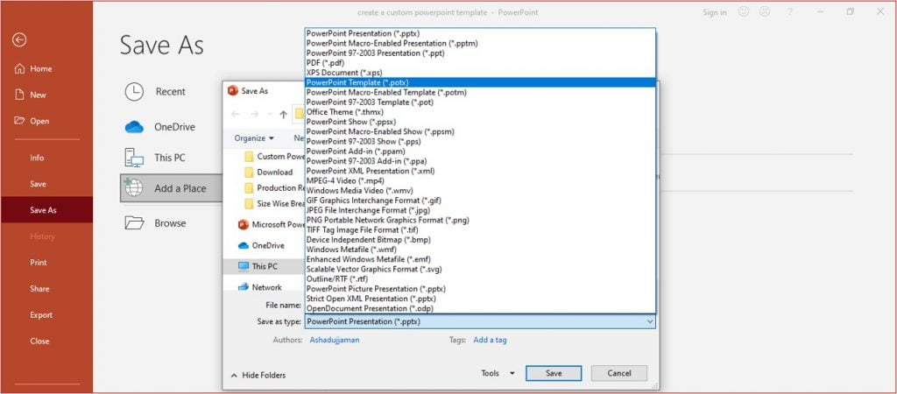Image resolution: width=897 pixels, height=394 pixels.
Task: Open the Print page
Action: pos(39,263)
